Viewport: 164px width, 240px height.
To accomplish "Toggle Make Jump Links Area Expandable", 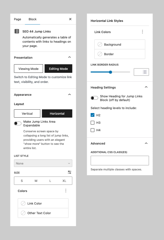I will (x=18, y=123).
